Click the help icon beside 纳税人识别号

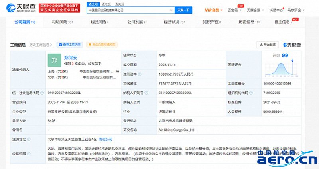coord(146,93)
